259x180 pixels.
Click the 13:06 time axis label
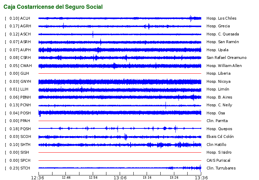[120, 178]
